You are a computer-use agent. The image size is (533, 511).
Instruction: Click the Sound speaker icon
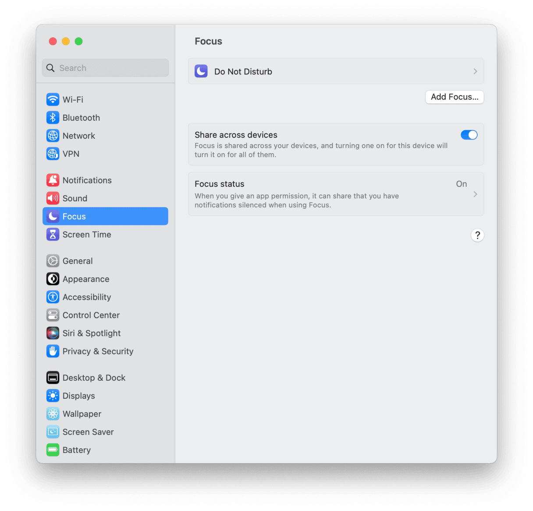coord(53,198)
